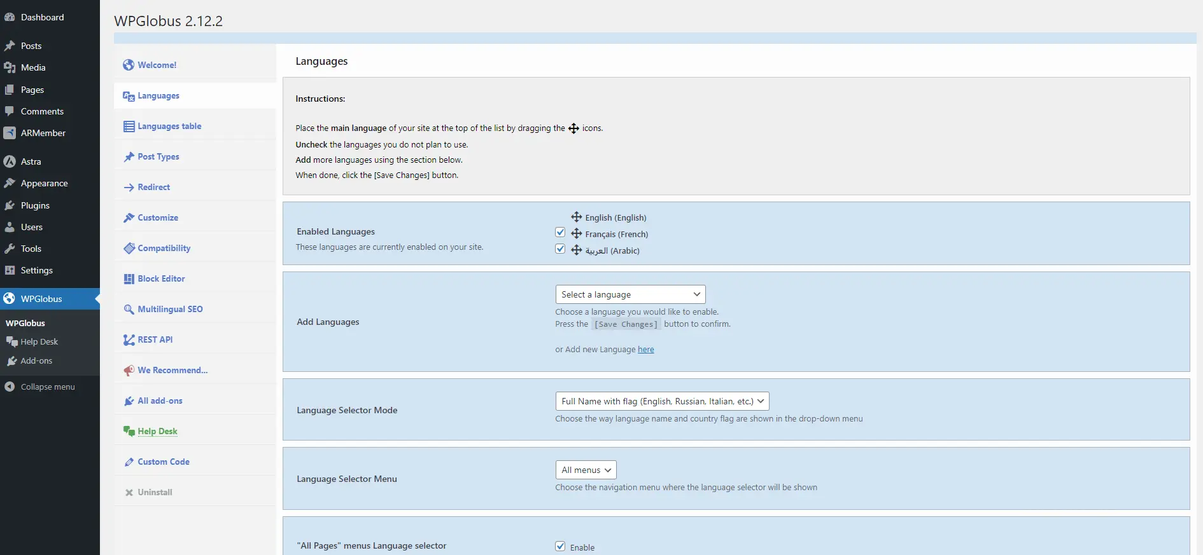Click the drag handle for Arabic language
Image resolution: width=1203 pixels, height=555 pixels.
coord(576,250)
